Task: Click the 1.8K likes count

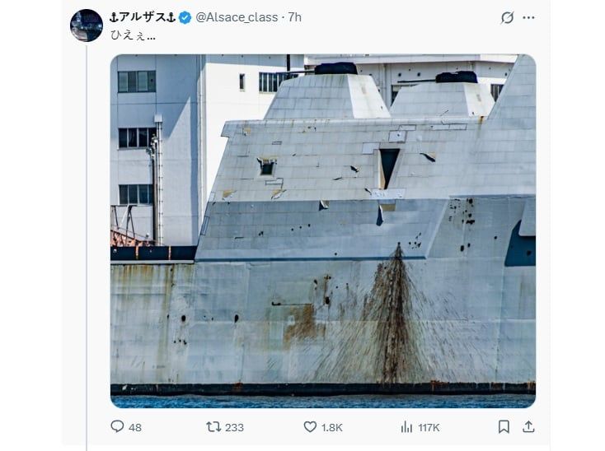Action: pos(332,427)
